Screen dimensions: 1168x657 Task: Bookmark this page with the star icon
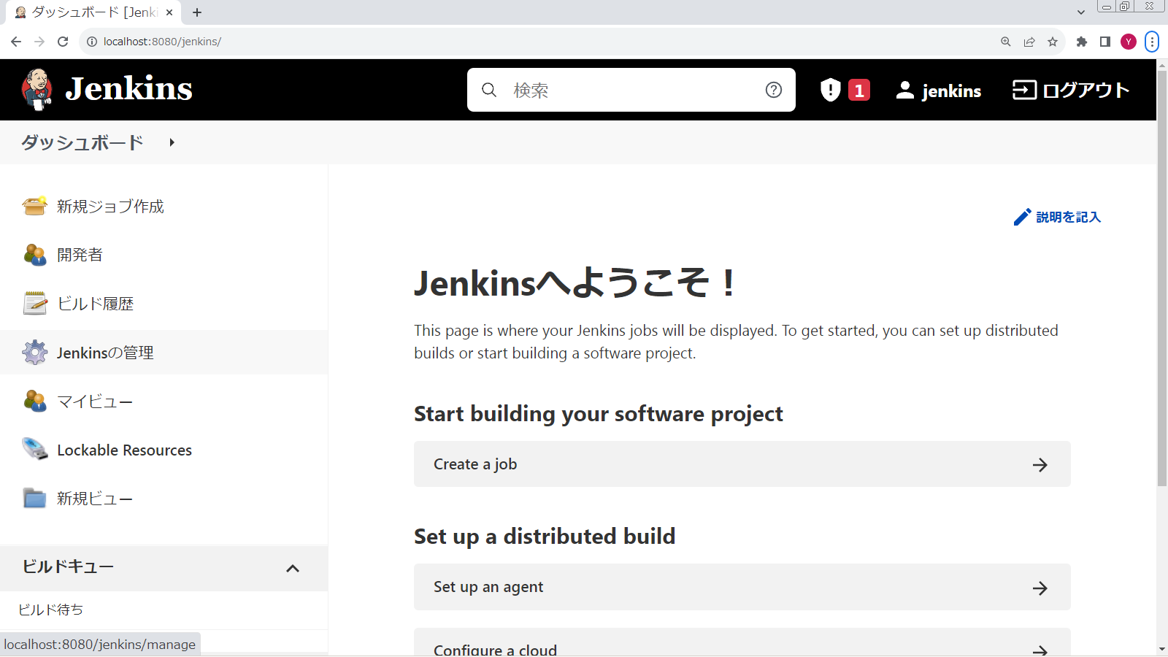[x=1053, y=42]
